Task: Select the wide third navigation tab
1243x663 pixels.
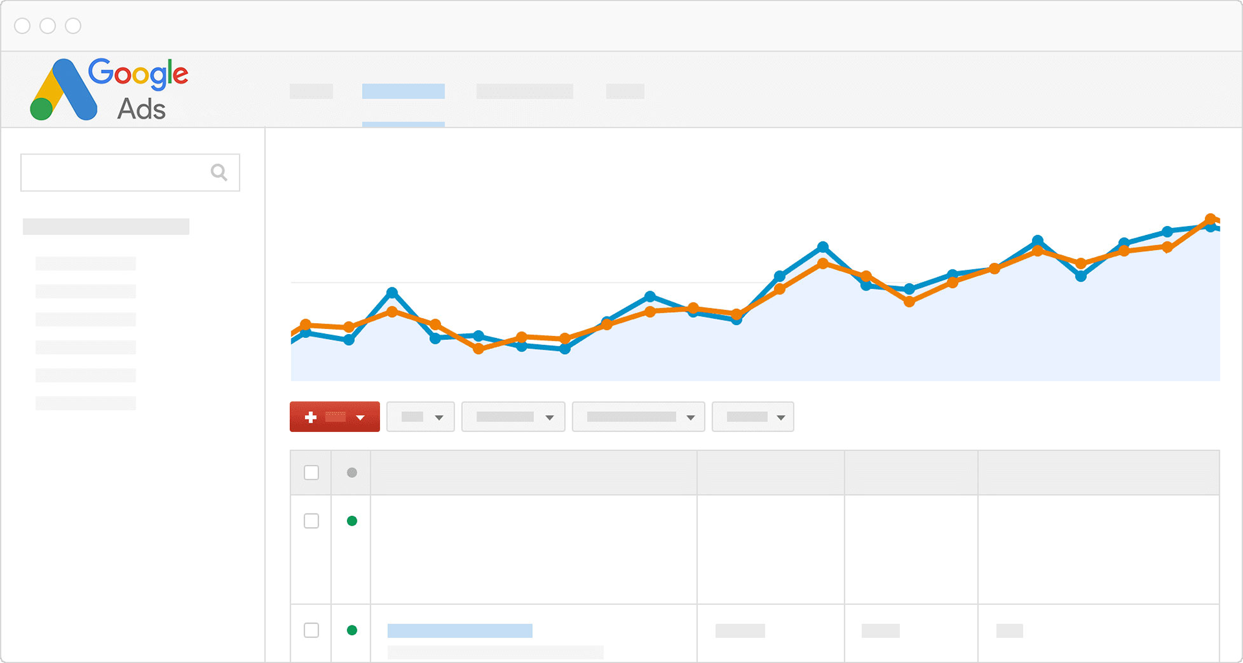Action: click(525, 91)
